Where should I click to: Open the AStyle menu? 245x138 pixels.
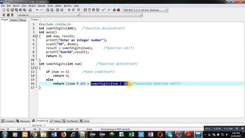(x=58, y=6)
